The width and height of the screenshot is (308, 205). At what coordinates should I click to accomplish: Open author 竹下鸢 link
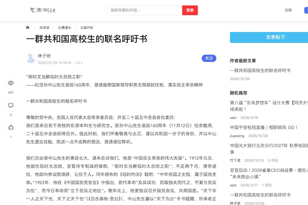[x=235, y=160]
